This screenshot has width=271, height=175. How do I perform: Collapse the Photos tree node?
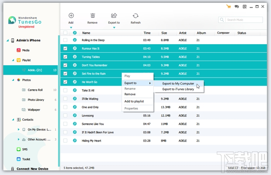coord(13,80)
